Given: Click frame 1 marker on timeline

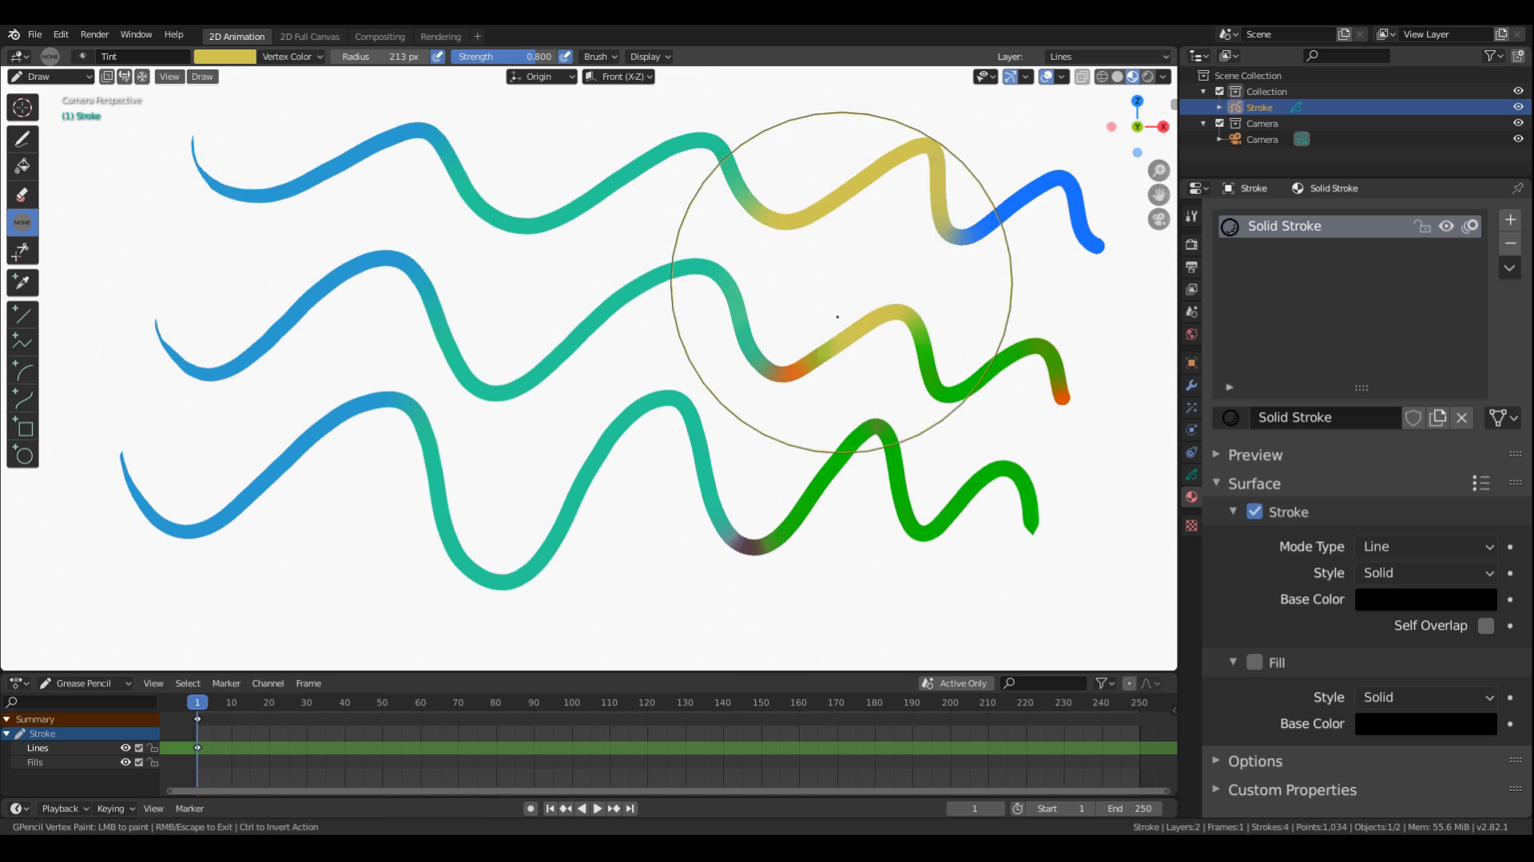Looking at the screenshot, I should [196, 702].
